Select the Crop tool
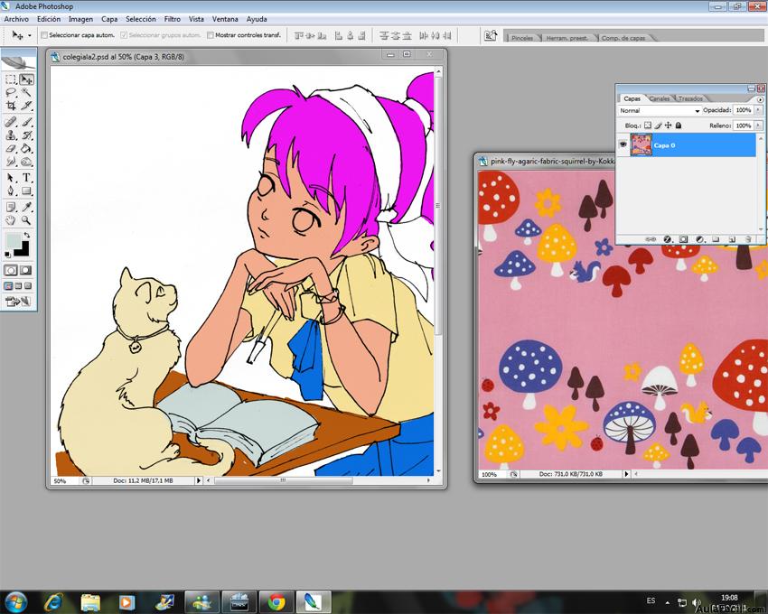This screenshot has height=614, width=768. coord(11,106)
